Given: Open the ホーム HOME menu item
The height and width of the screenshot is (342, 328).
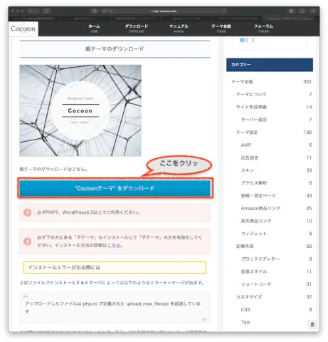Looking at the screenshot, I should click(x=94, y=28).
